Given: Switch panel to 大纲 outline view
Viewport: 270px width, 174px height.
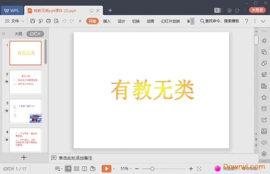Looking at the screenshot, I should (19, 34).
